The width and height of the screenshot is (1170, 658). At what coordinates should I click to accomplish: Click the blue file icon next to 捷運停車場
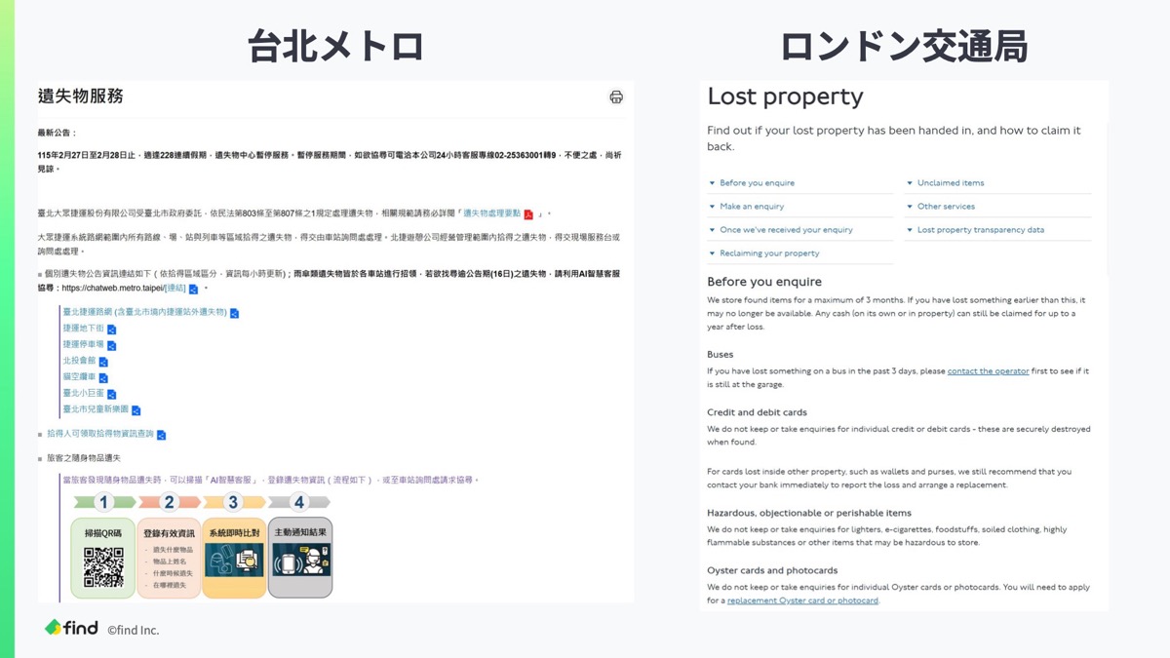click(x=111, y=346)
